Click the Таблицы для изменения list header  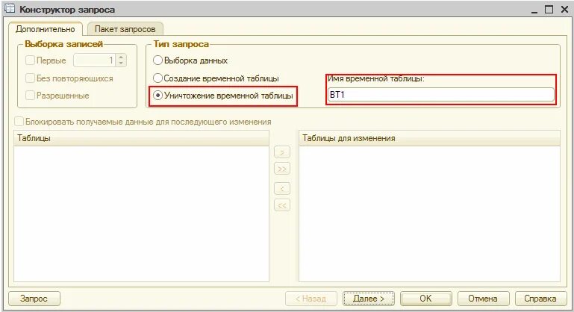tap(429, 138)
